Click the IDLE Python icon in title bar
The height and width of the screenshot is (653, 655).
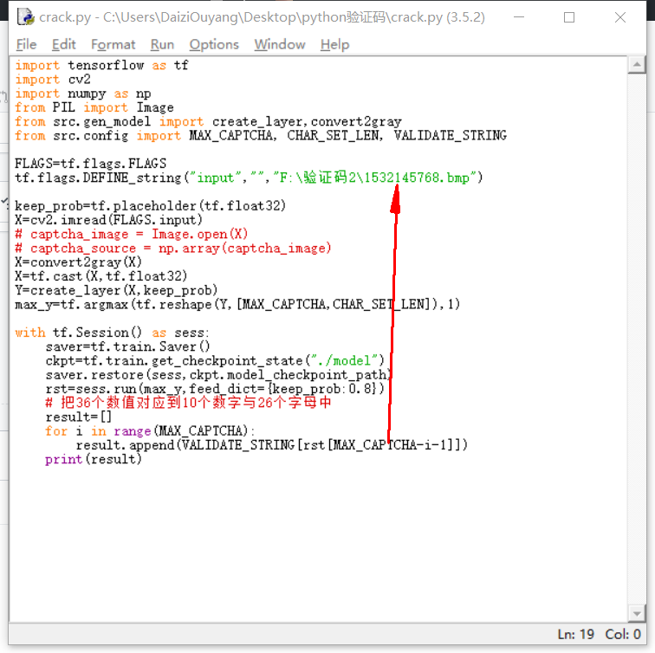click(x=26, y=17)
